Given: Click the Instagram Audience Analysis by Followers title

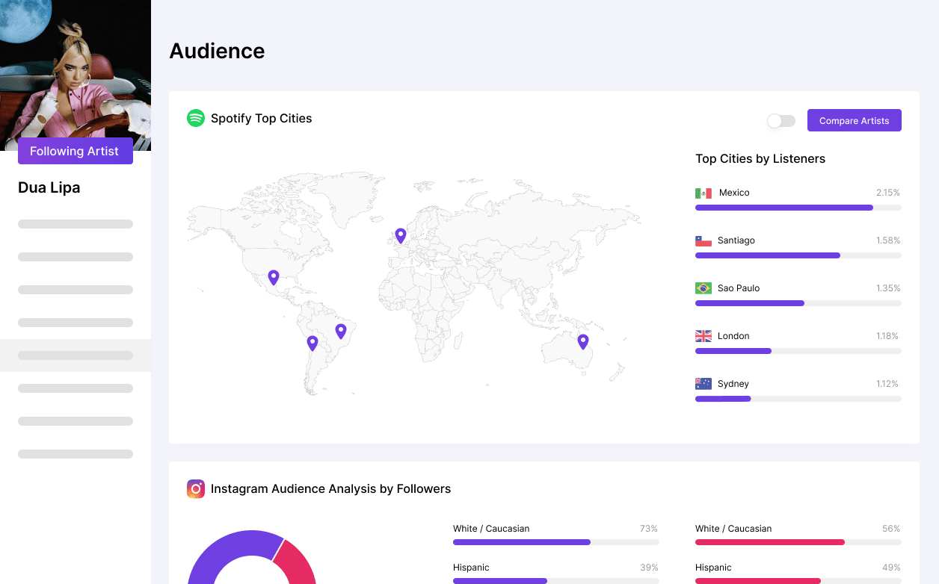Looking at the screenshot, I should (331, 489).
